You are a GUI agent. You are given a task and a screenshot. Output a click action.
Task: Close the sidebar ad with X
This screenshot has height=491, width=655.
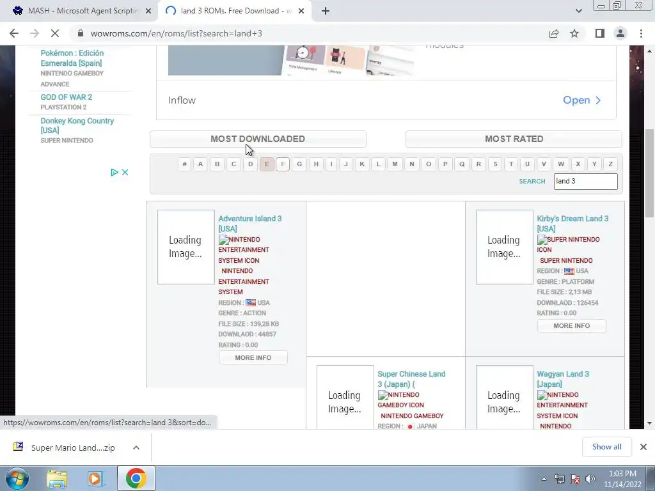pos(125,172)
